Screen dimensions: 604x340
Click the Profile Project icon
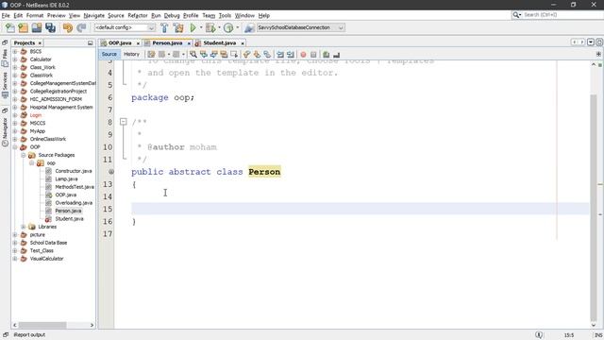click(x=228, y=27)
